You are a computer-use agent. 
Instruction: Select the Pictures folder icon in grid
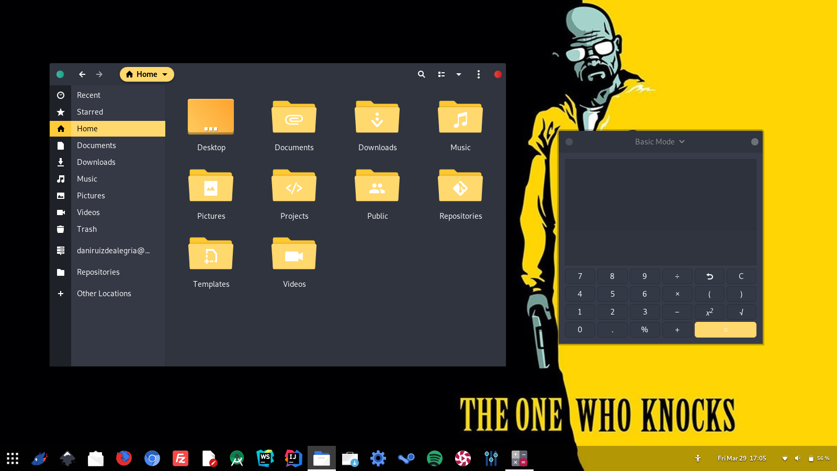coord(211,185)
